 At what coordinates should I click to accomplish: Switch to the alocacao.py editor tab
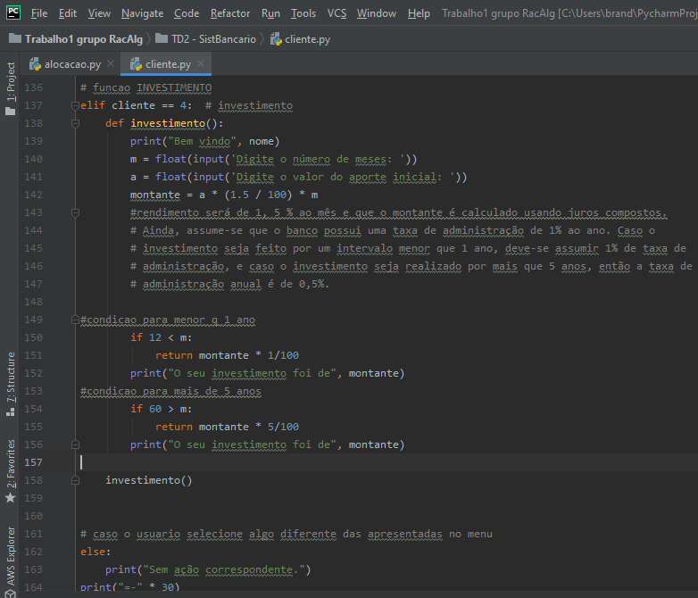click(x=72, y=64)
